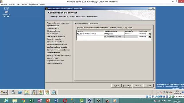Expand startup type for Analysis Services row

point(149,34)
